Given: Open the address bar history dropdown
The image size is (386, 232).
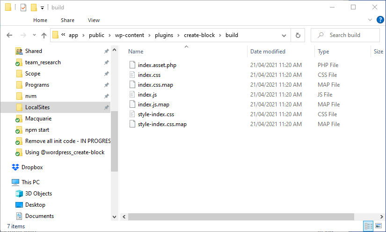Looking at the screenshot, I should point(284,35).
